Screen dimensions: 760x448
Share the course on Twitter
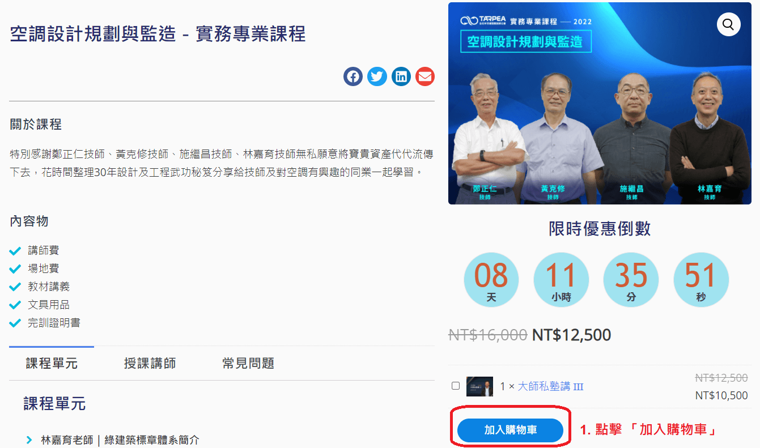[377, 76]
